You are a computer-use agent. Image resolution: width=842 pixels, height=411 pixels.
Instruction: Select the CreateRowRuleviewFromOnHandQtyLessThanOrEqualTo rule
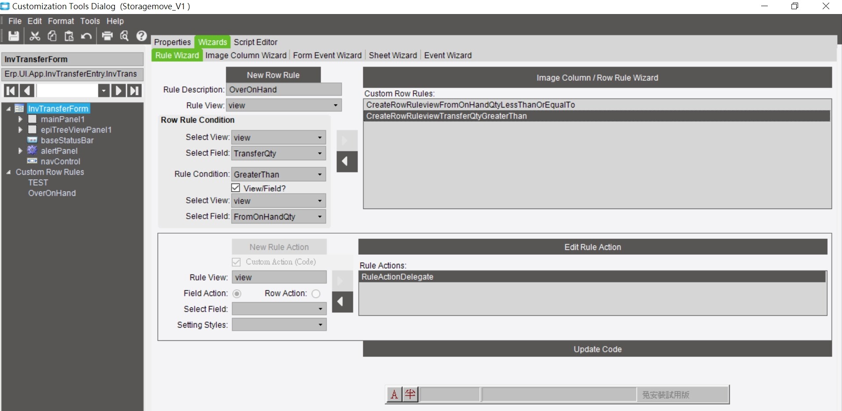[x=597, y=105]
